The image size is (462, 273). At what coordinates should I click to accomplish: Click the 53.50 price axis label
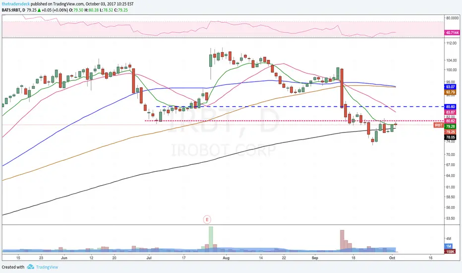[x=451, y=218]
